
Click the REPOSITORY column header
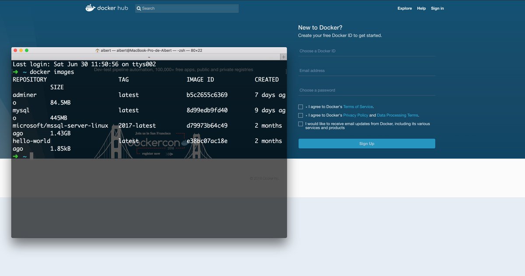coord(30,80)
